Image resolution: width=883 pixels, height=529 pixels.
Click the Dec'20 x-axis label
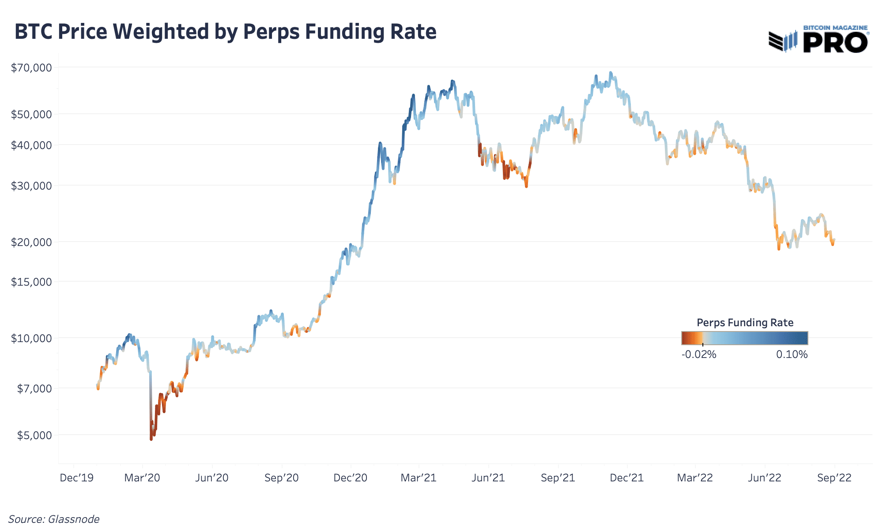tap(351, 478)
